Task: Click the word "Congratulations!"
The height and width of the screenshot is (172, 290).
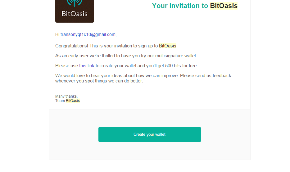Action: click(x=72, y=46)
